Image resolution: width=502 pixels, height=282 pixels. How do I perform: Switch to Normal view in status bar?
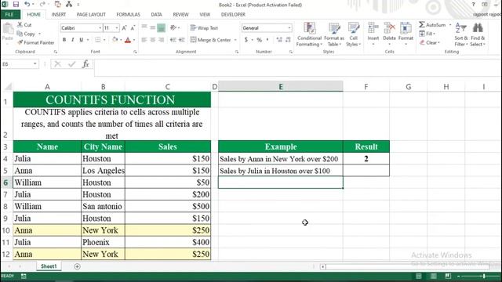(x=418, y=276)
